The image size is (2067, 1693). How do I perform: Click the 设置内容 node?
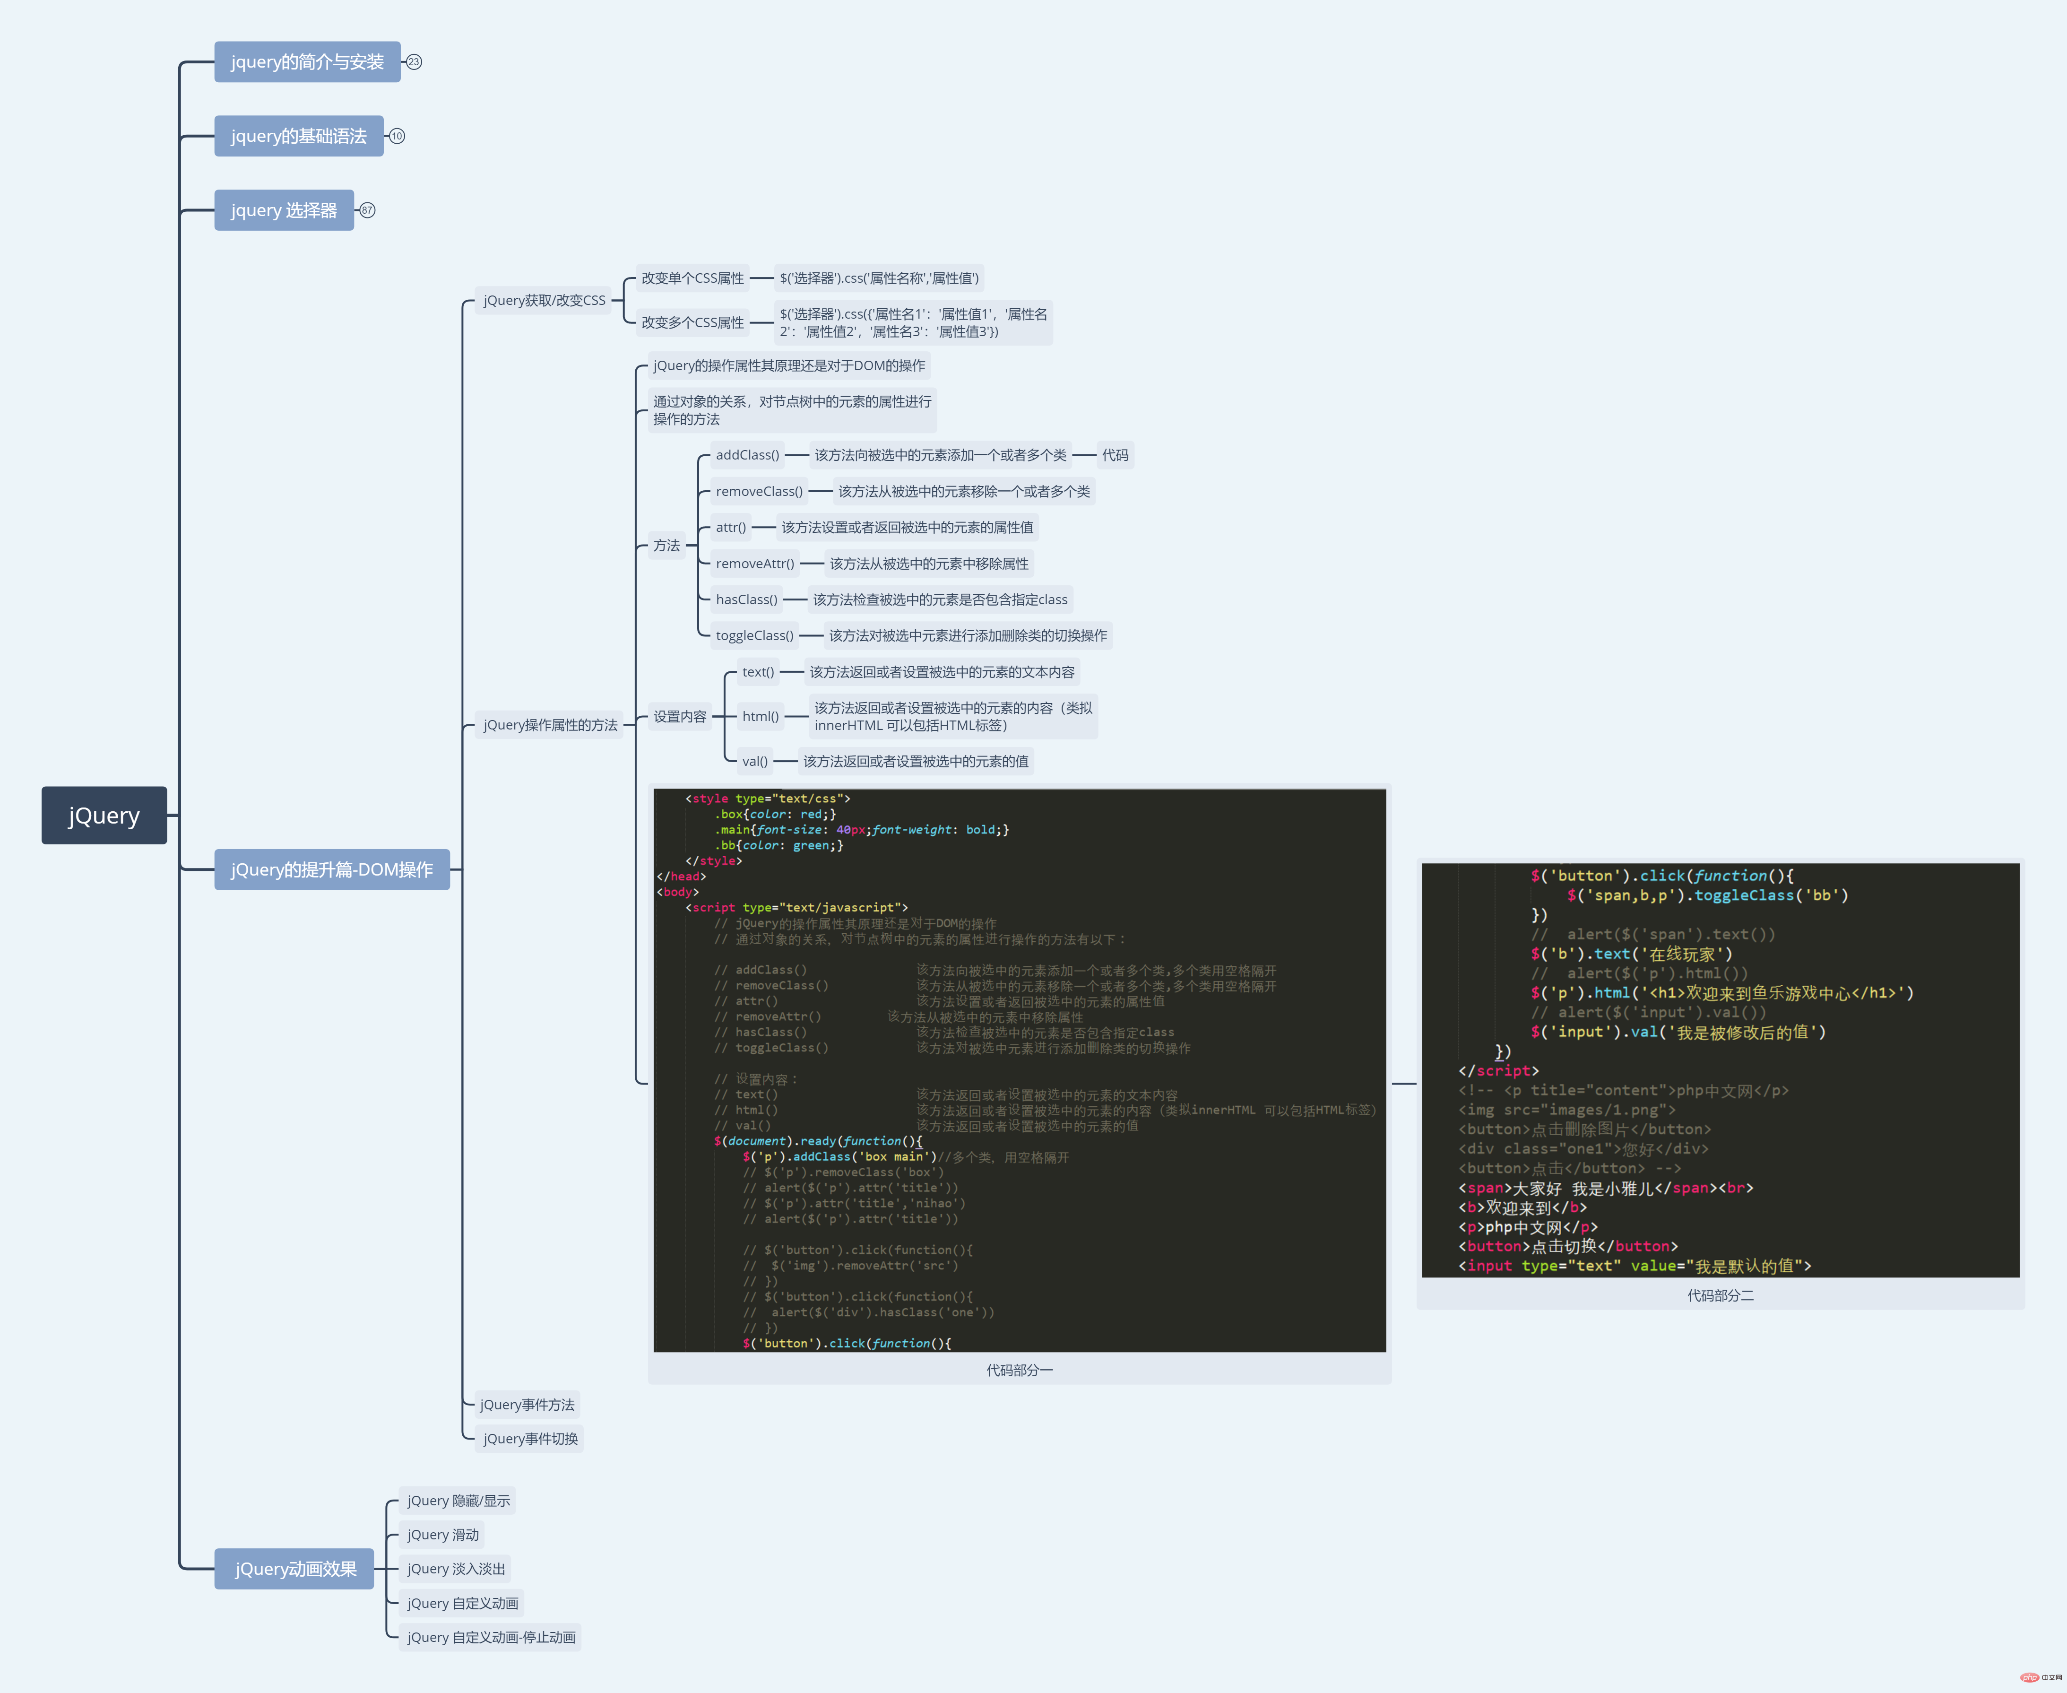[680, 717]
